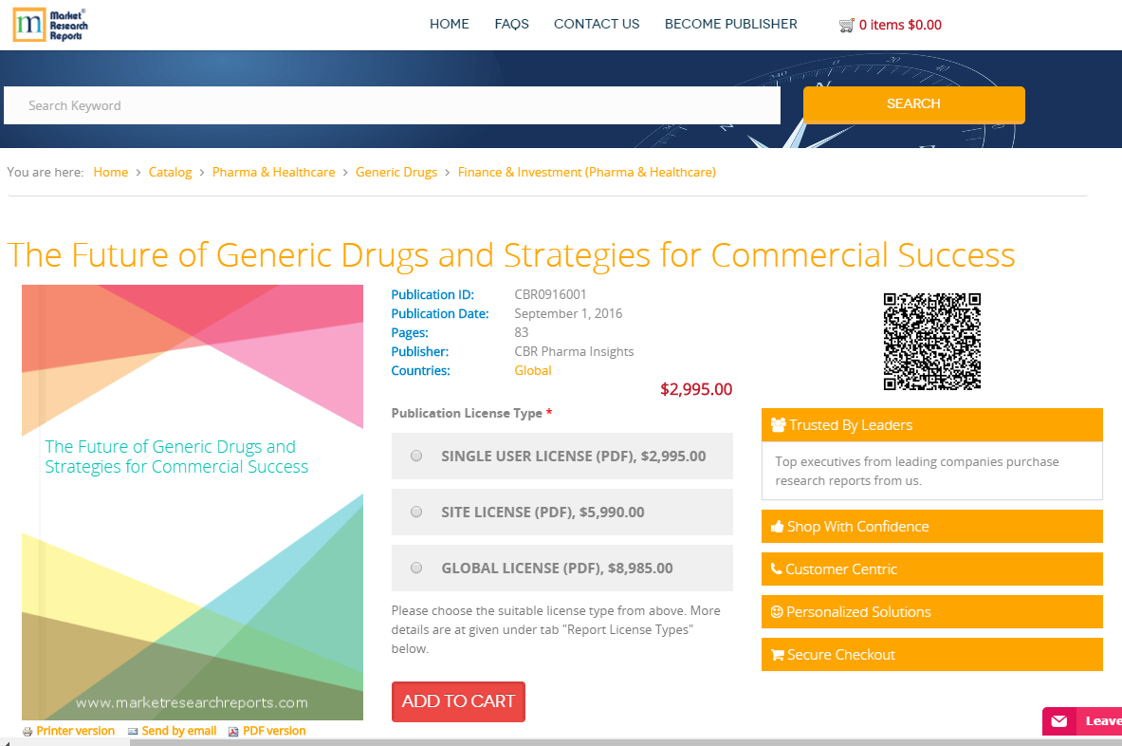1122x746 pixels.
Task: Click the phone icon on Customer Centric
Action: click(x=776, y=569)
